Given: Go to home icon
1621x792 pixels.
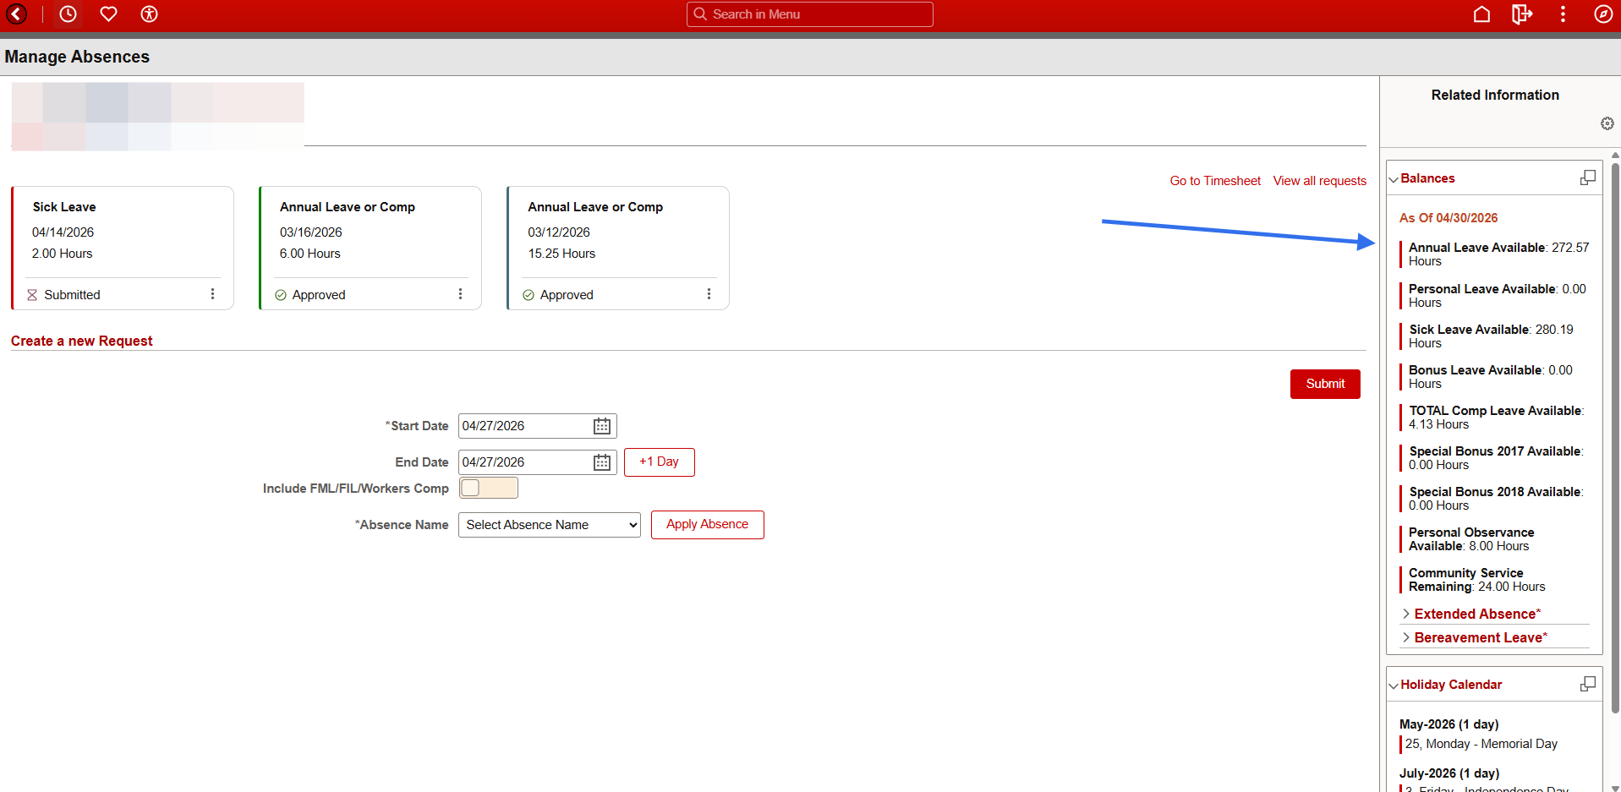Looking at the screenshot, I should [x=1481, y=14].
